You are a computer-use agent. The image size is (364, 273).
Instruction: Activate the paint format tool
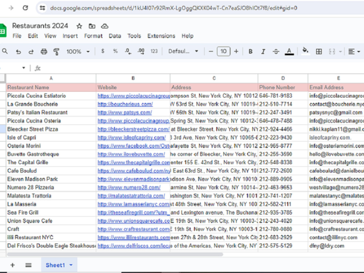click(x=56, y=52)
